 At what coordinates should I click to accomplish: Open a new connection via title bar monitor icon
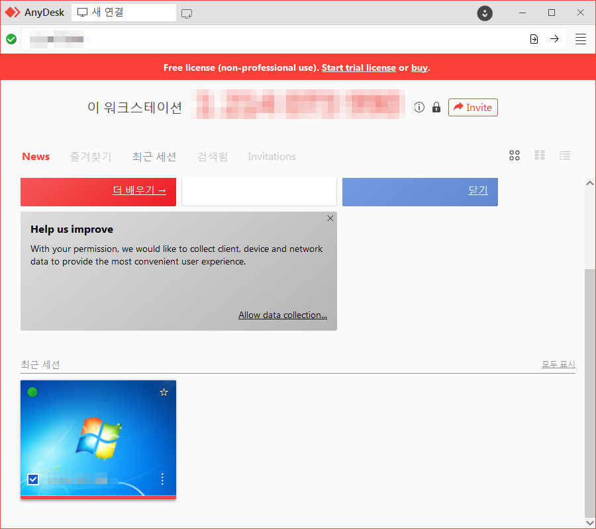(186, 13)
